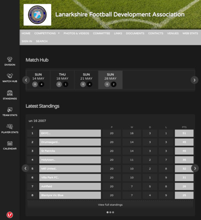This screenshot has width=201, height=220.
Task: Click the 'un 16 2007' division heading
Action: [37, 121]
